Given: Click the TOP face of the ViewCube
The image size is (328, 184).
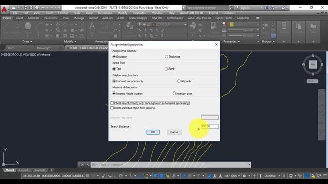Looking at the screenshot, I should click(313, 65).
